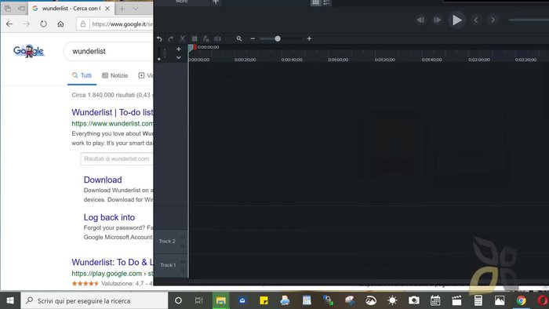Image resolution: width=549 pixels, height=309 pixels.
Task: Click the https://www.wunderlist.com green URL
Action: [112, 124]
